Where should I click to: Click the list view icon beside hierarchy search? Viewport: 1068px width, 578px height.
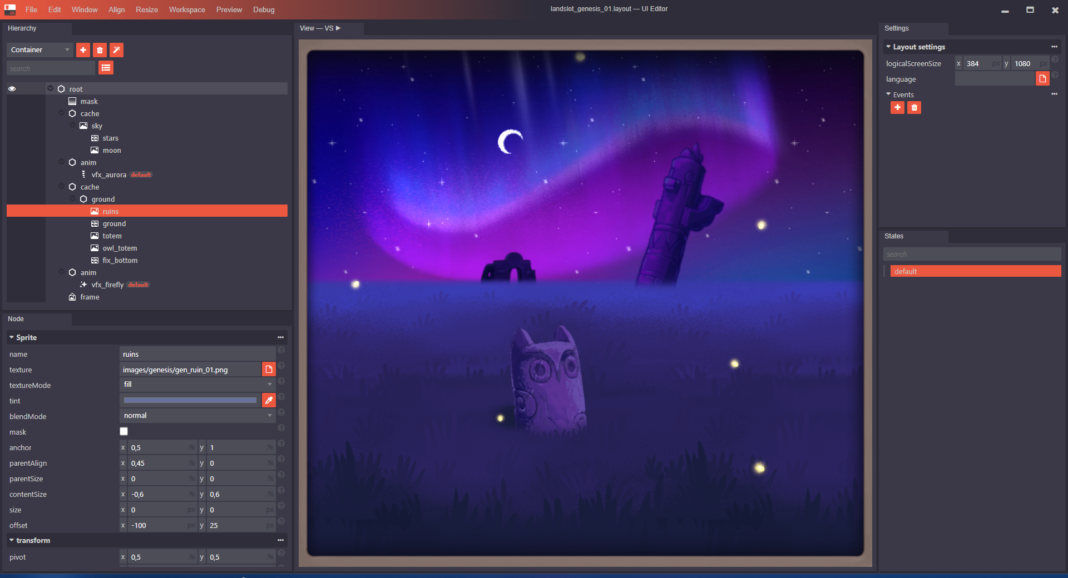tap(106, 68)
